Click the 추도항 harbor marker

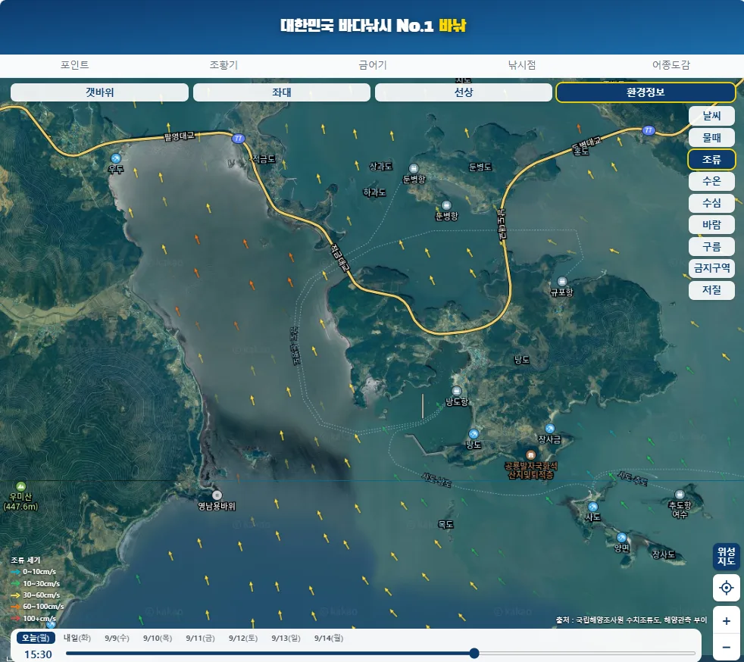coord(680,495)
